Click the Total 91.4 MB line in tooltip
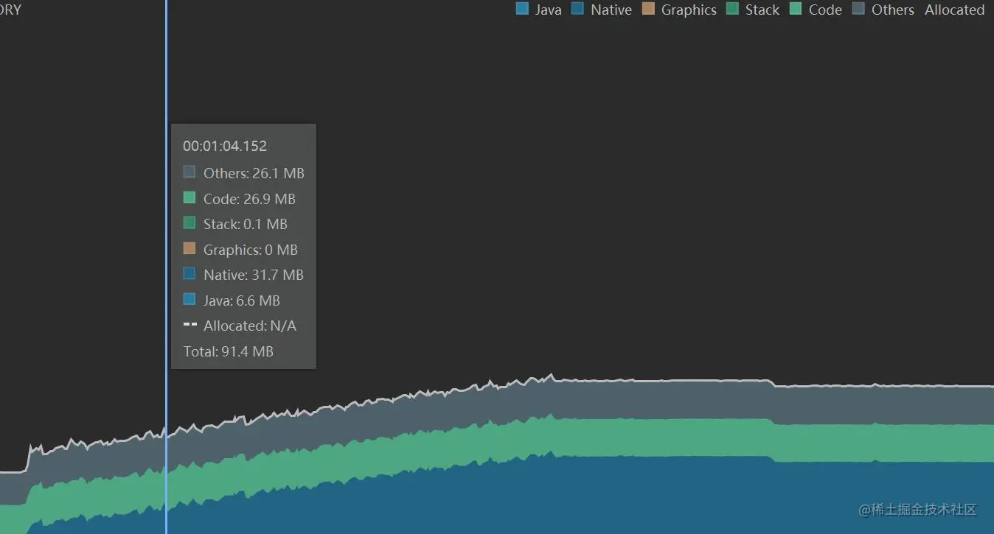 pos(229,351)
